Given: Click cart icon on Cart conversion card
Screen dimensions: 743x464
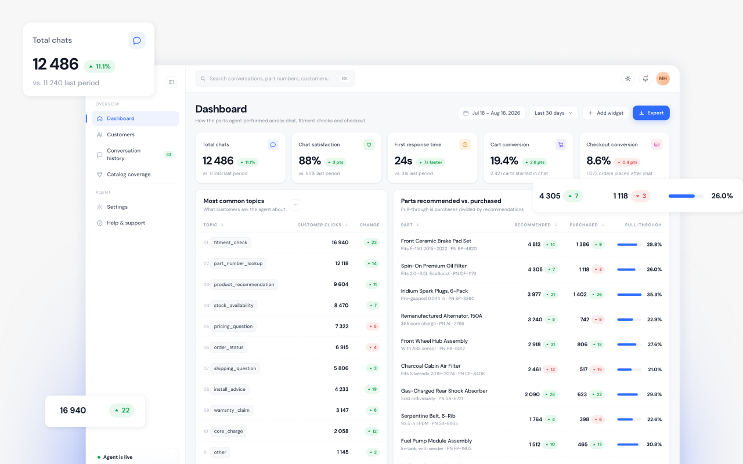Looking at the screenshot, I should click(561, 144).
